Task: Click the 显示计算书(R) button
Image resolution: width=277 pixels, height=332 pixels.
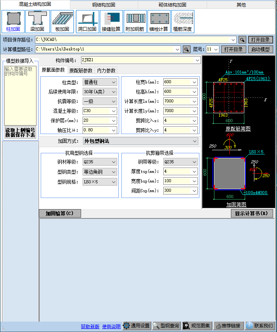Action: (x=252, y=213)
